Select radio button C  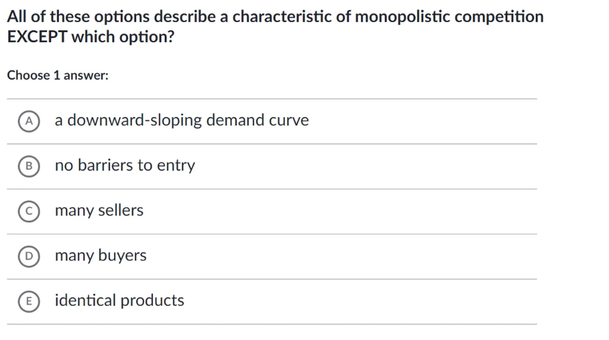pyautogui.click(x=29, y=211)
